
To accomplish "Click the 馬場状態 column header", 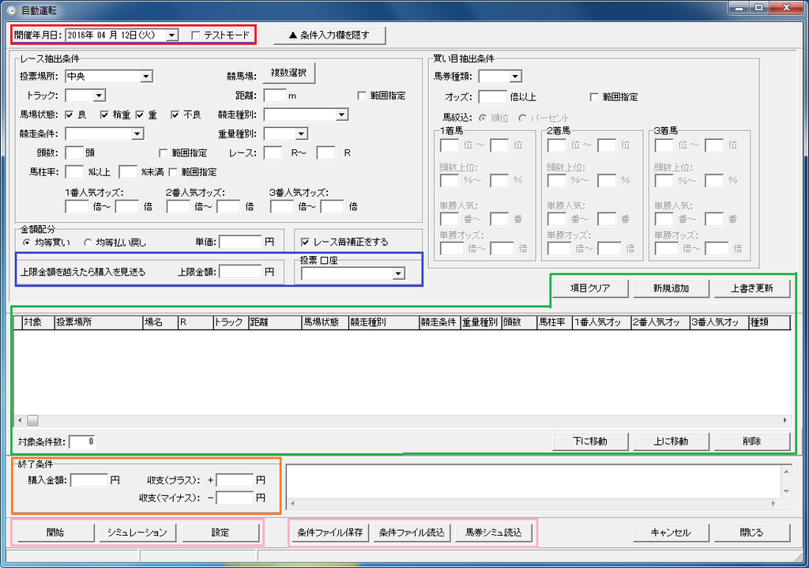I will (x=325, y=322).
